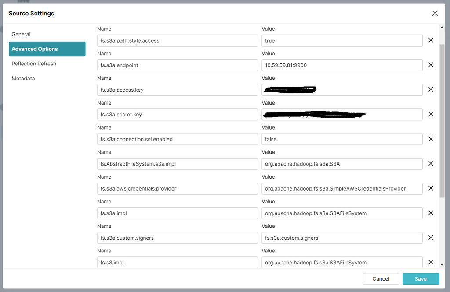Open the Reflection Refresh section
The width and height of the screenshot is (450, 292).
click(x=34, y=63)
